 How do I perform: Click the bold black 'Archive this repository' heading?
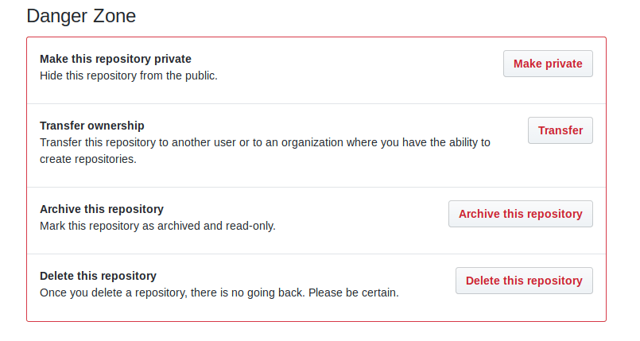102,209
